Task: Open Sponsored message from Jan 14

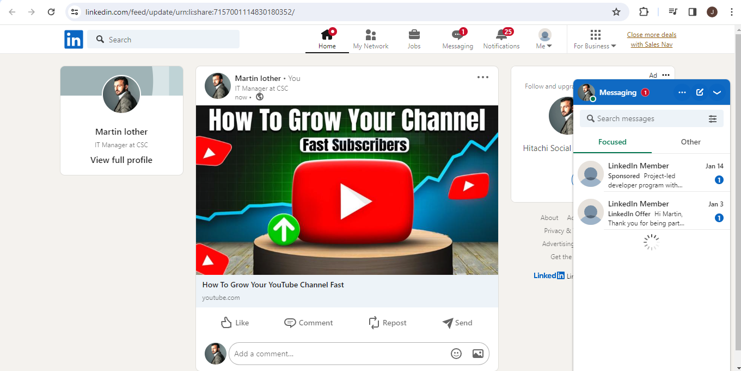Action: tap(652, 175)
